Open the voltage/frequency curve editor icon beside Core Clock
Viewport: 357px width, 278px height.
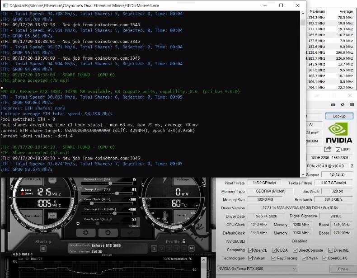pos(80,199)
